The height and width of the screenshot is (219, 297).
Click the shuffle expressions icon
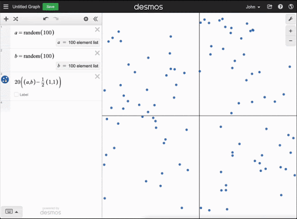tap(16, 19)
